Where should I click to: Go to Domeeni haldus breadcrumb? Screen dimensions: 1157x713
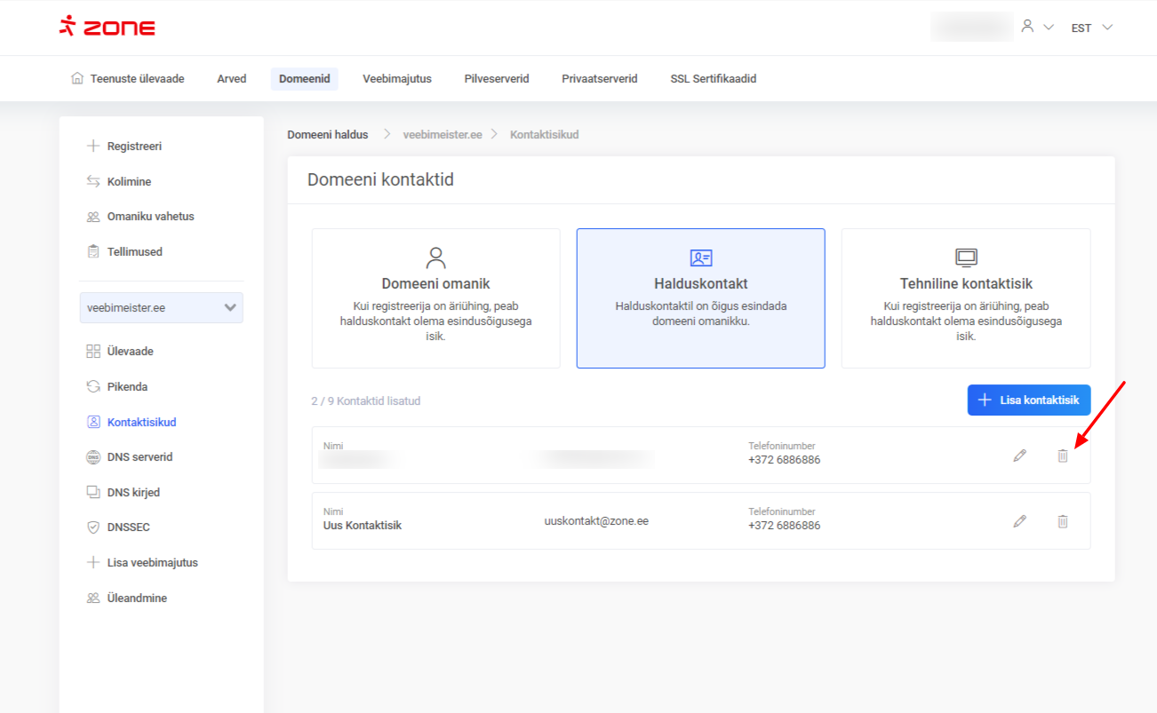327,135
